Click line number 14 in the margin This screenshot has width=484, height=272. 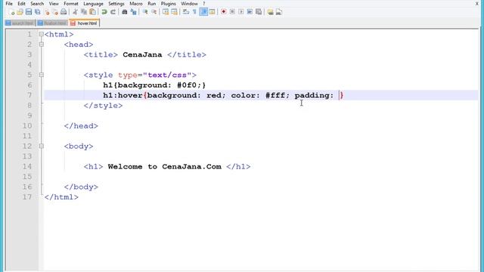point(27,166)
